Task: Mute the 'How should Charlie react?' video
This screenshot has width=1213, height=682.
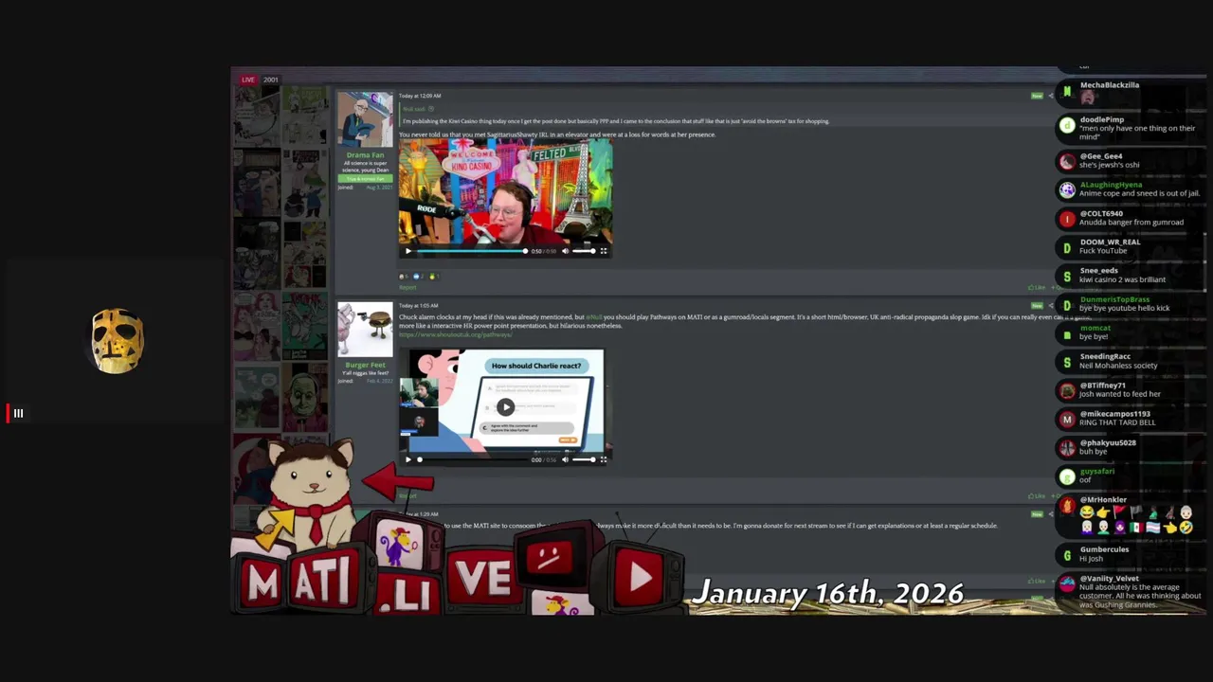Action: coord(565,459)
